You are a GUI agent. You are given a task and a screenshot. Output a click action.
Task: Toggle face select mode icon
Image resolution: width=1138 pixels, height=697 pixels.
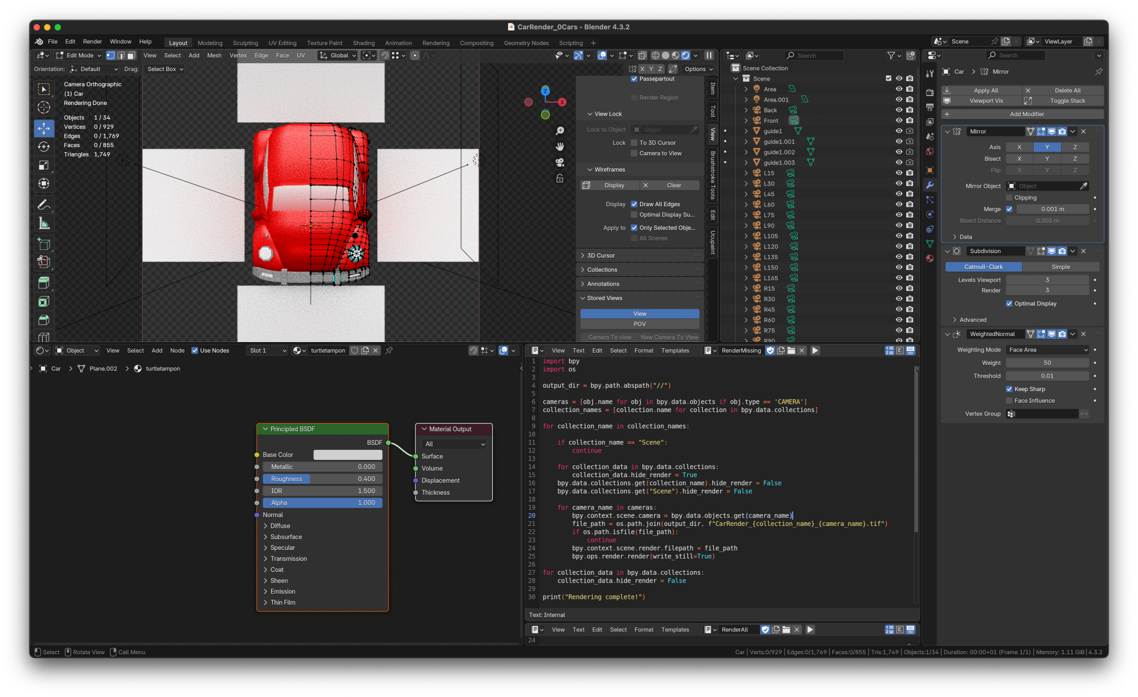[132, 56]
